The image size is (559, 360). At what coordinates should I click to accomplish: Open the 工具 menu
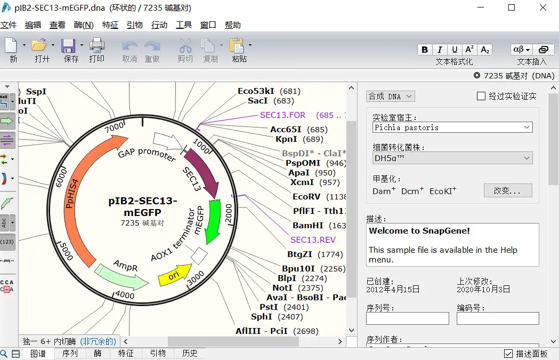(184, 25)
